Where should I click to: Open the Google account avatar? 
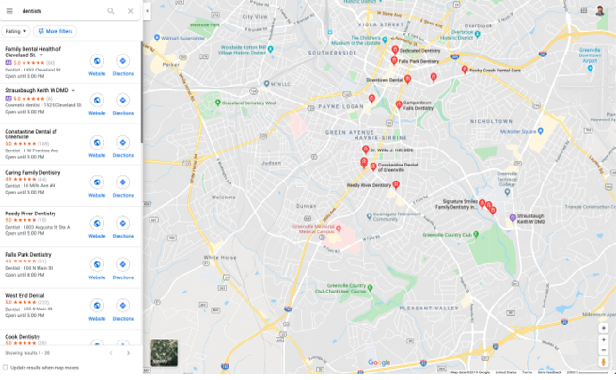600,10
